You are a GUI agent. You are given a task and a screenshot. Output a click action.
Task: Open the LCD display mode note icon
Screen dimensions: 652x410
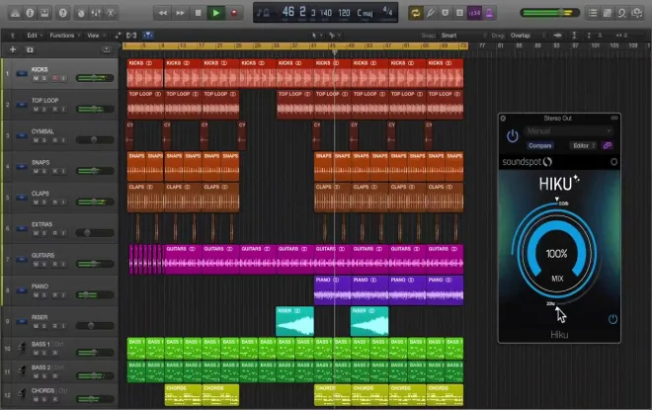point(263,13)
